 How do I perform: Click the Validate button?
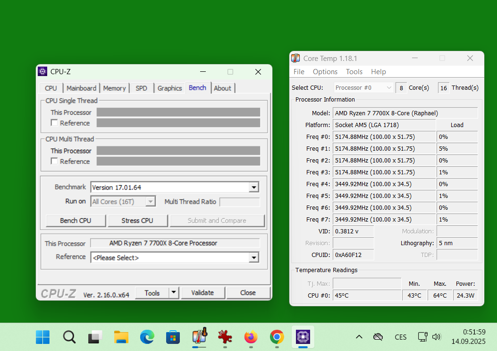coord(203,293)
